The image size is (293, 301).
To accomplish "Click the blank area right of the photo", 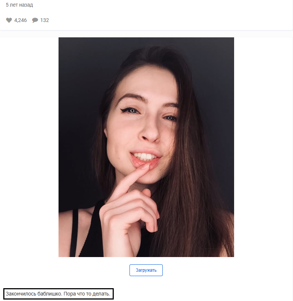I will click(263, 147).
